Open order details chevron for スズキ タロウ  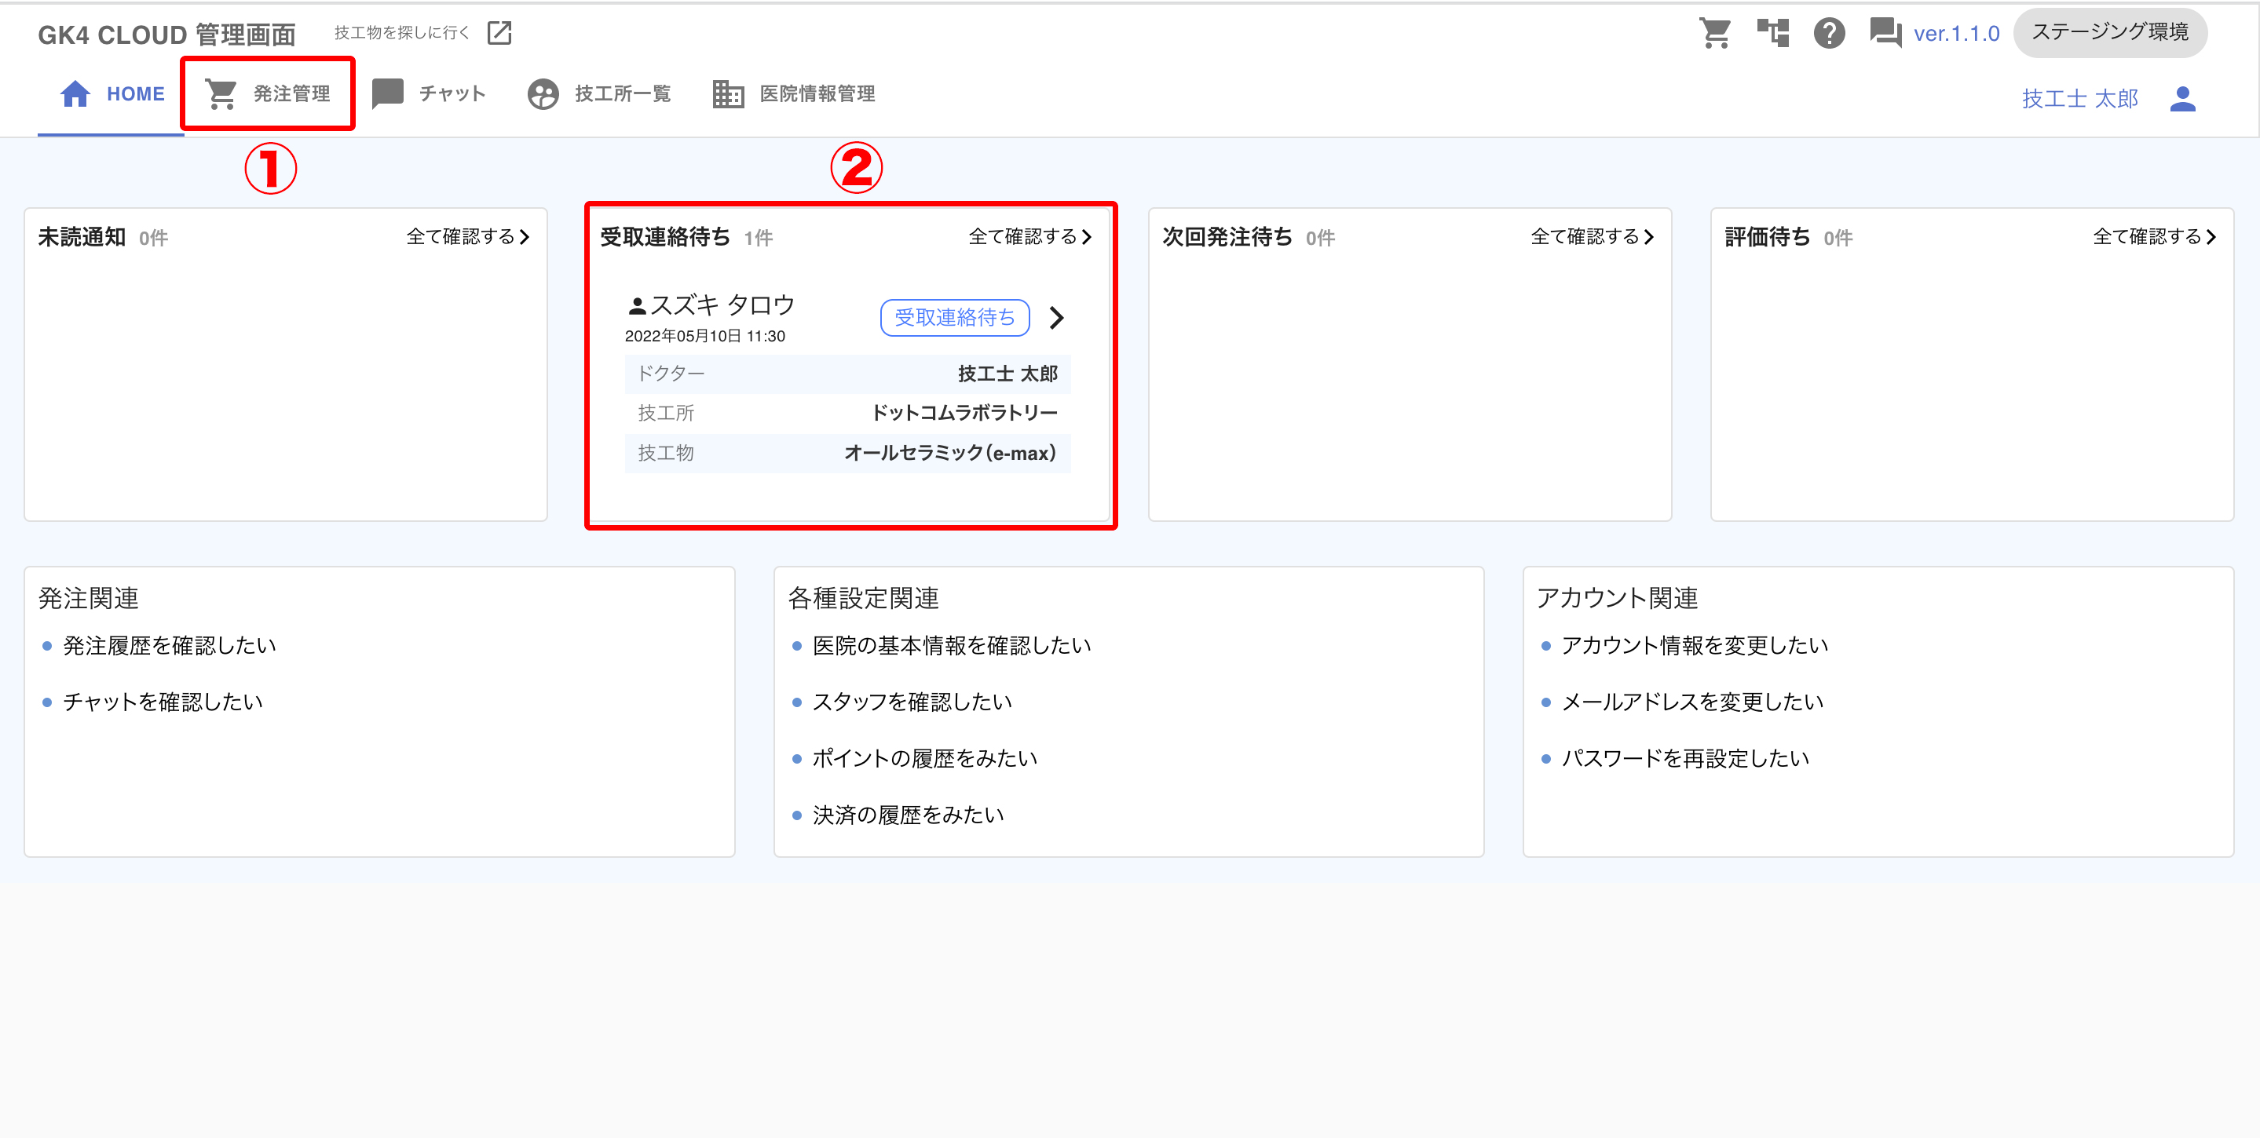coord(1056,317)
